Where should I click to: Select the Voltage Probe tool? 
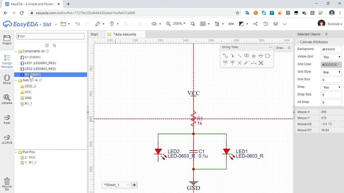click(x=246, y=63)
